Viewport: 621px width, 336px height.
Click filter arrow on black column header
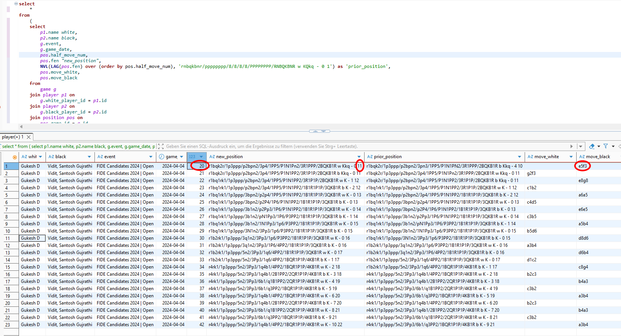[x=89, y=157]
